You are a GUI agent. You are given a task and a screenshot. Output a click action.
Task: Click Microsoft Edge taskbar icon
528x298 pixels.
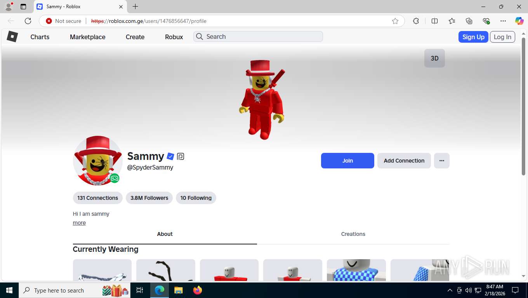159,290
